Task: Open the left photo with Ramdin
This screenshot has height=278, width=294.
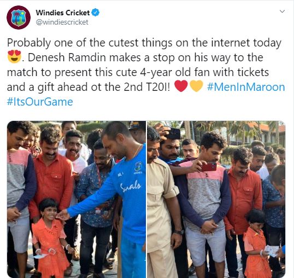Action: click(x=77, y=199)
